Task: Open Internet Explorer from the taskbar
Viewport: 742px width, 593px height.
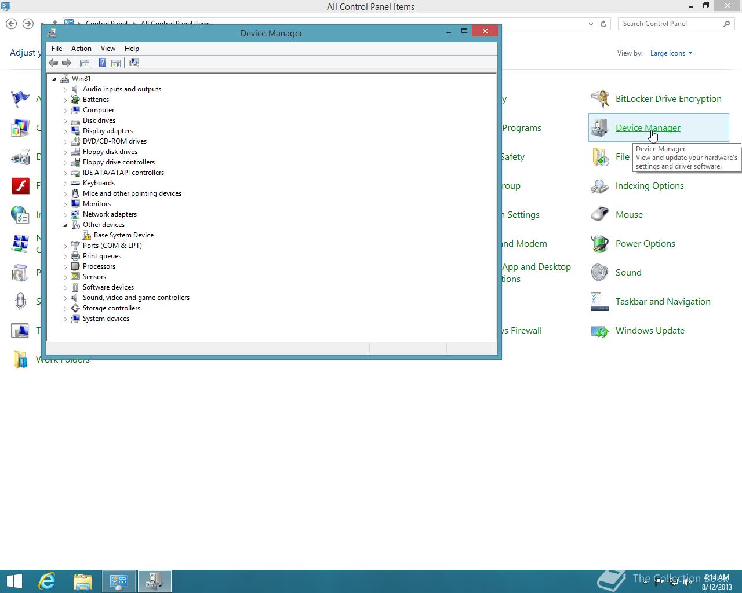Action: coord(46,581)
